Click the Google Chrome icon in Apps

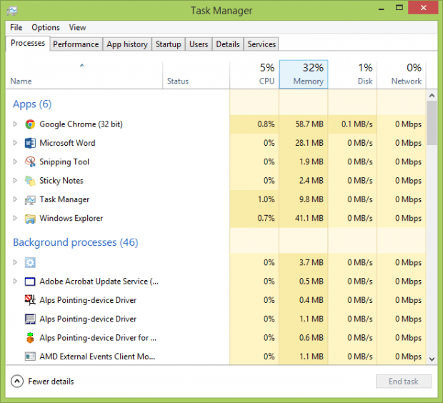pyautogui.click(x=30, y=124)
